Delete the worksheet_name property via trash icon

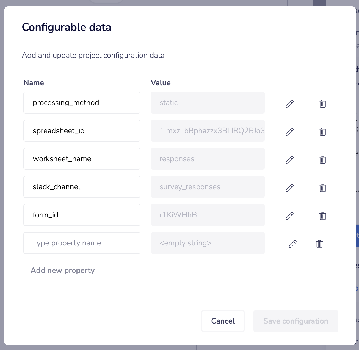323,160
